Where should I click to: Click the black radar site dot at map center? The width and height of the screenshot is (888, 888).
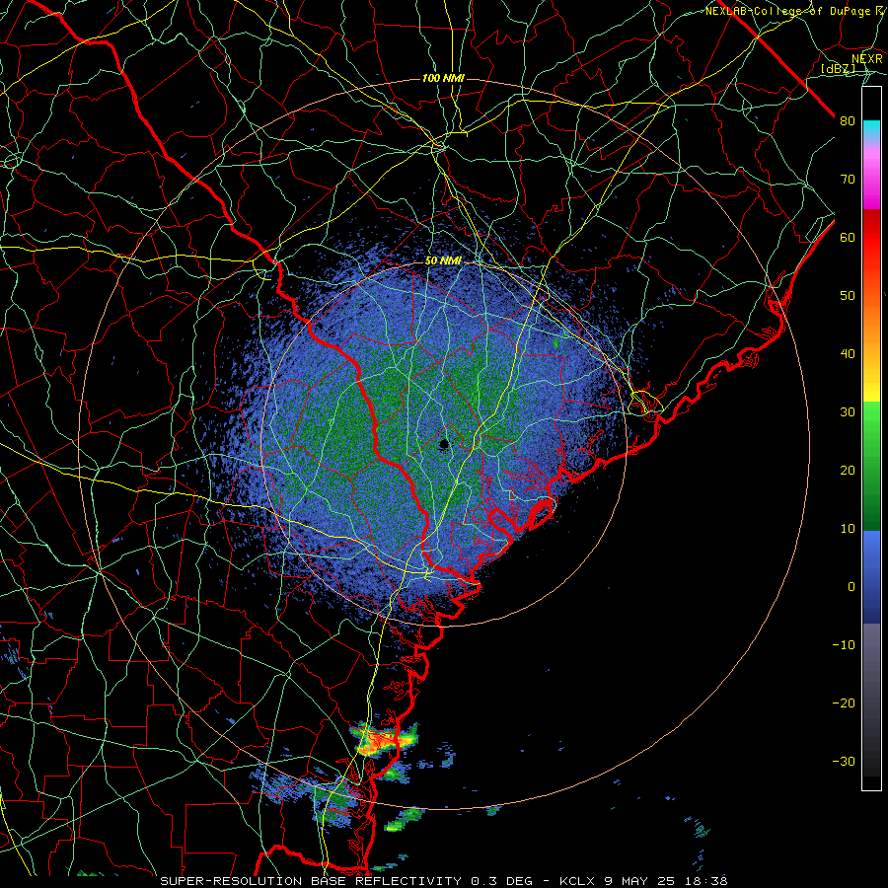(x=444, y=445)
